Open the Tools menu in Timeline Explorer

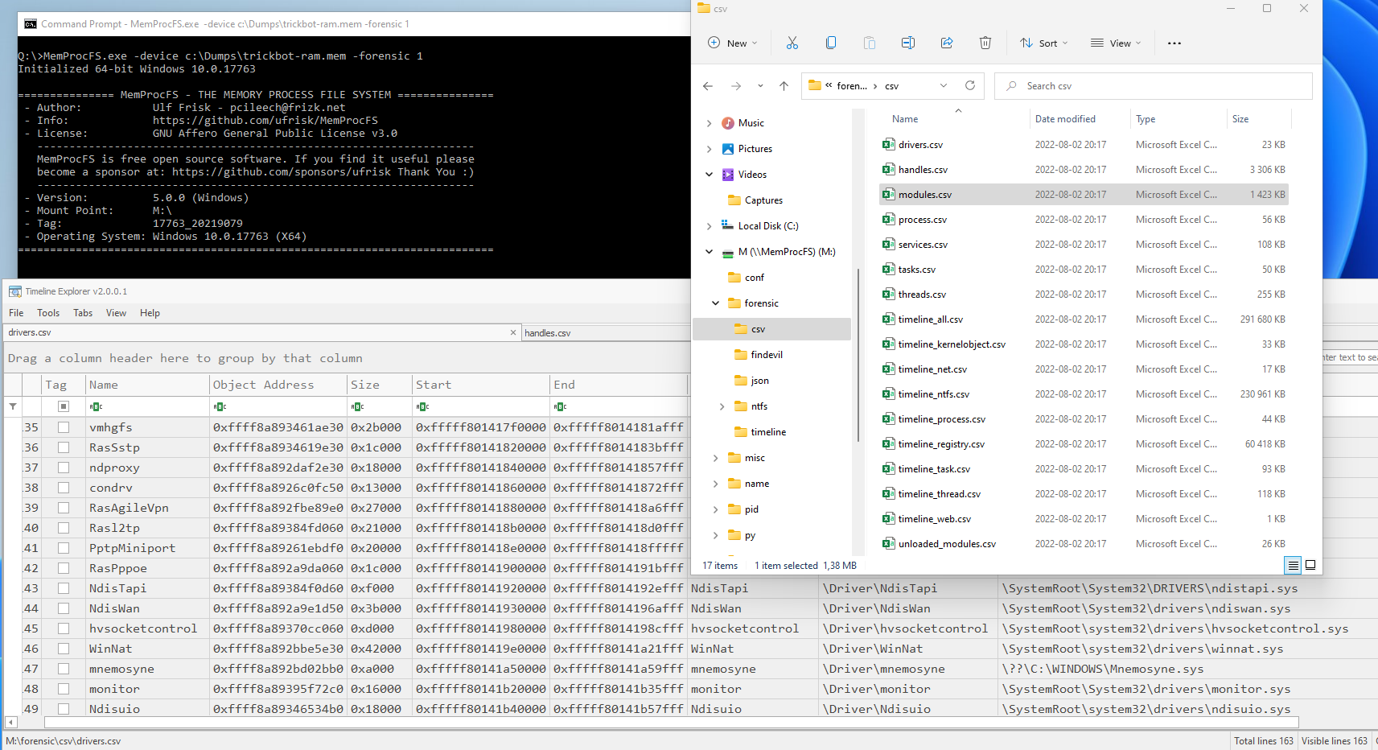coord(48,313)
